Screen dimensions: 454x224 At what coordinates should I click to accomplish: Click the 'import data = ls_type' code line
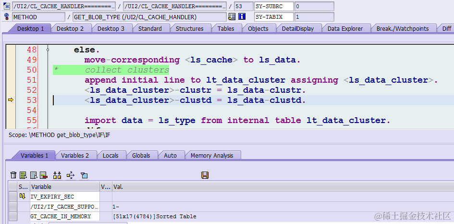(x=237, y=120)
